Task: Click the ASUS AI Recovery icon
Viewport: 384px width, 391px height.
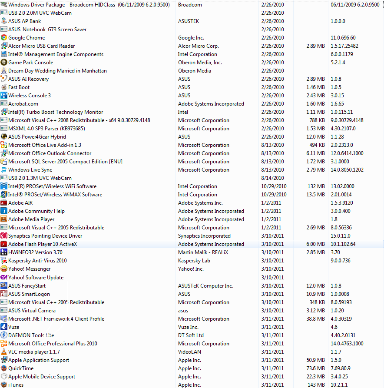Action: [4, 79]
